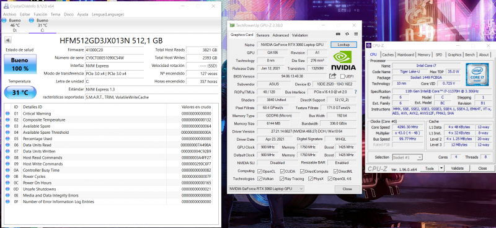Select disk D: status orb at 46 °C
The height and width of the screenshot is (228, 496).
click(4, 20)
